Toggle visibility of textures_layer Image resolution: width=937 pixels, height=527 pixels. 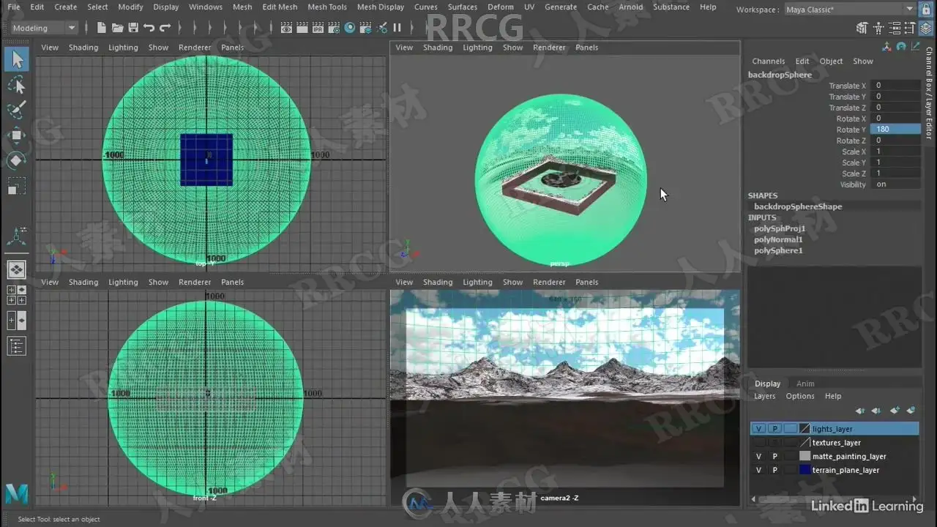[x=759, y=443]
